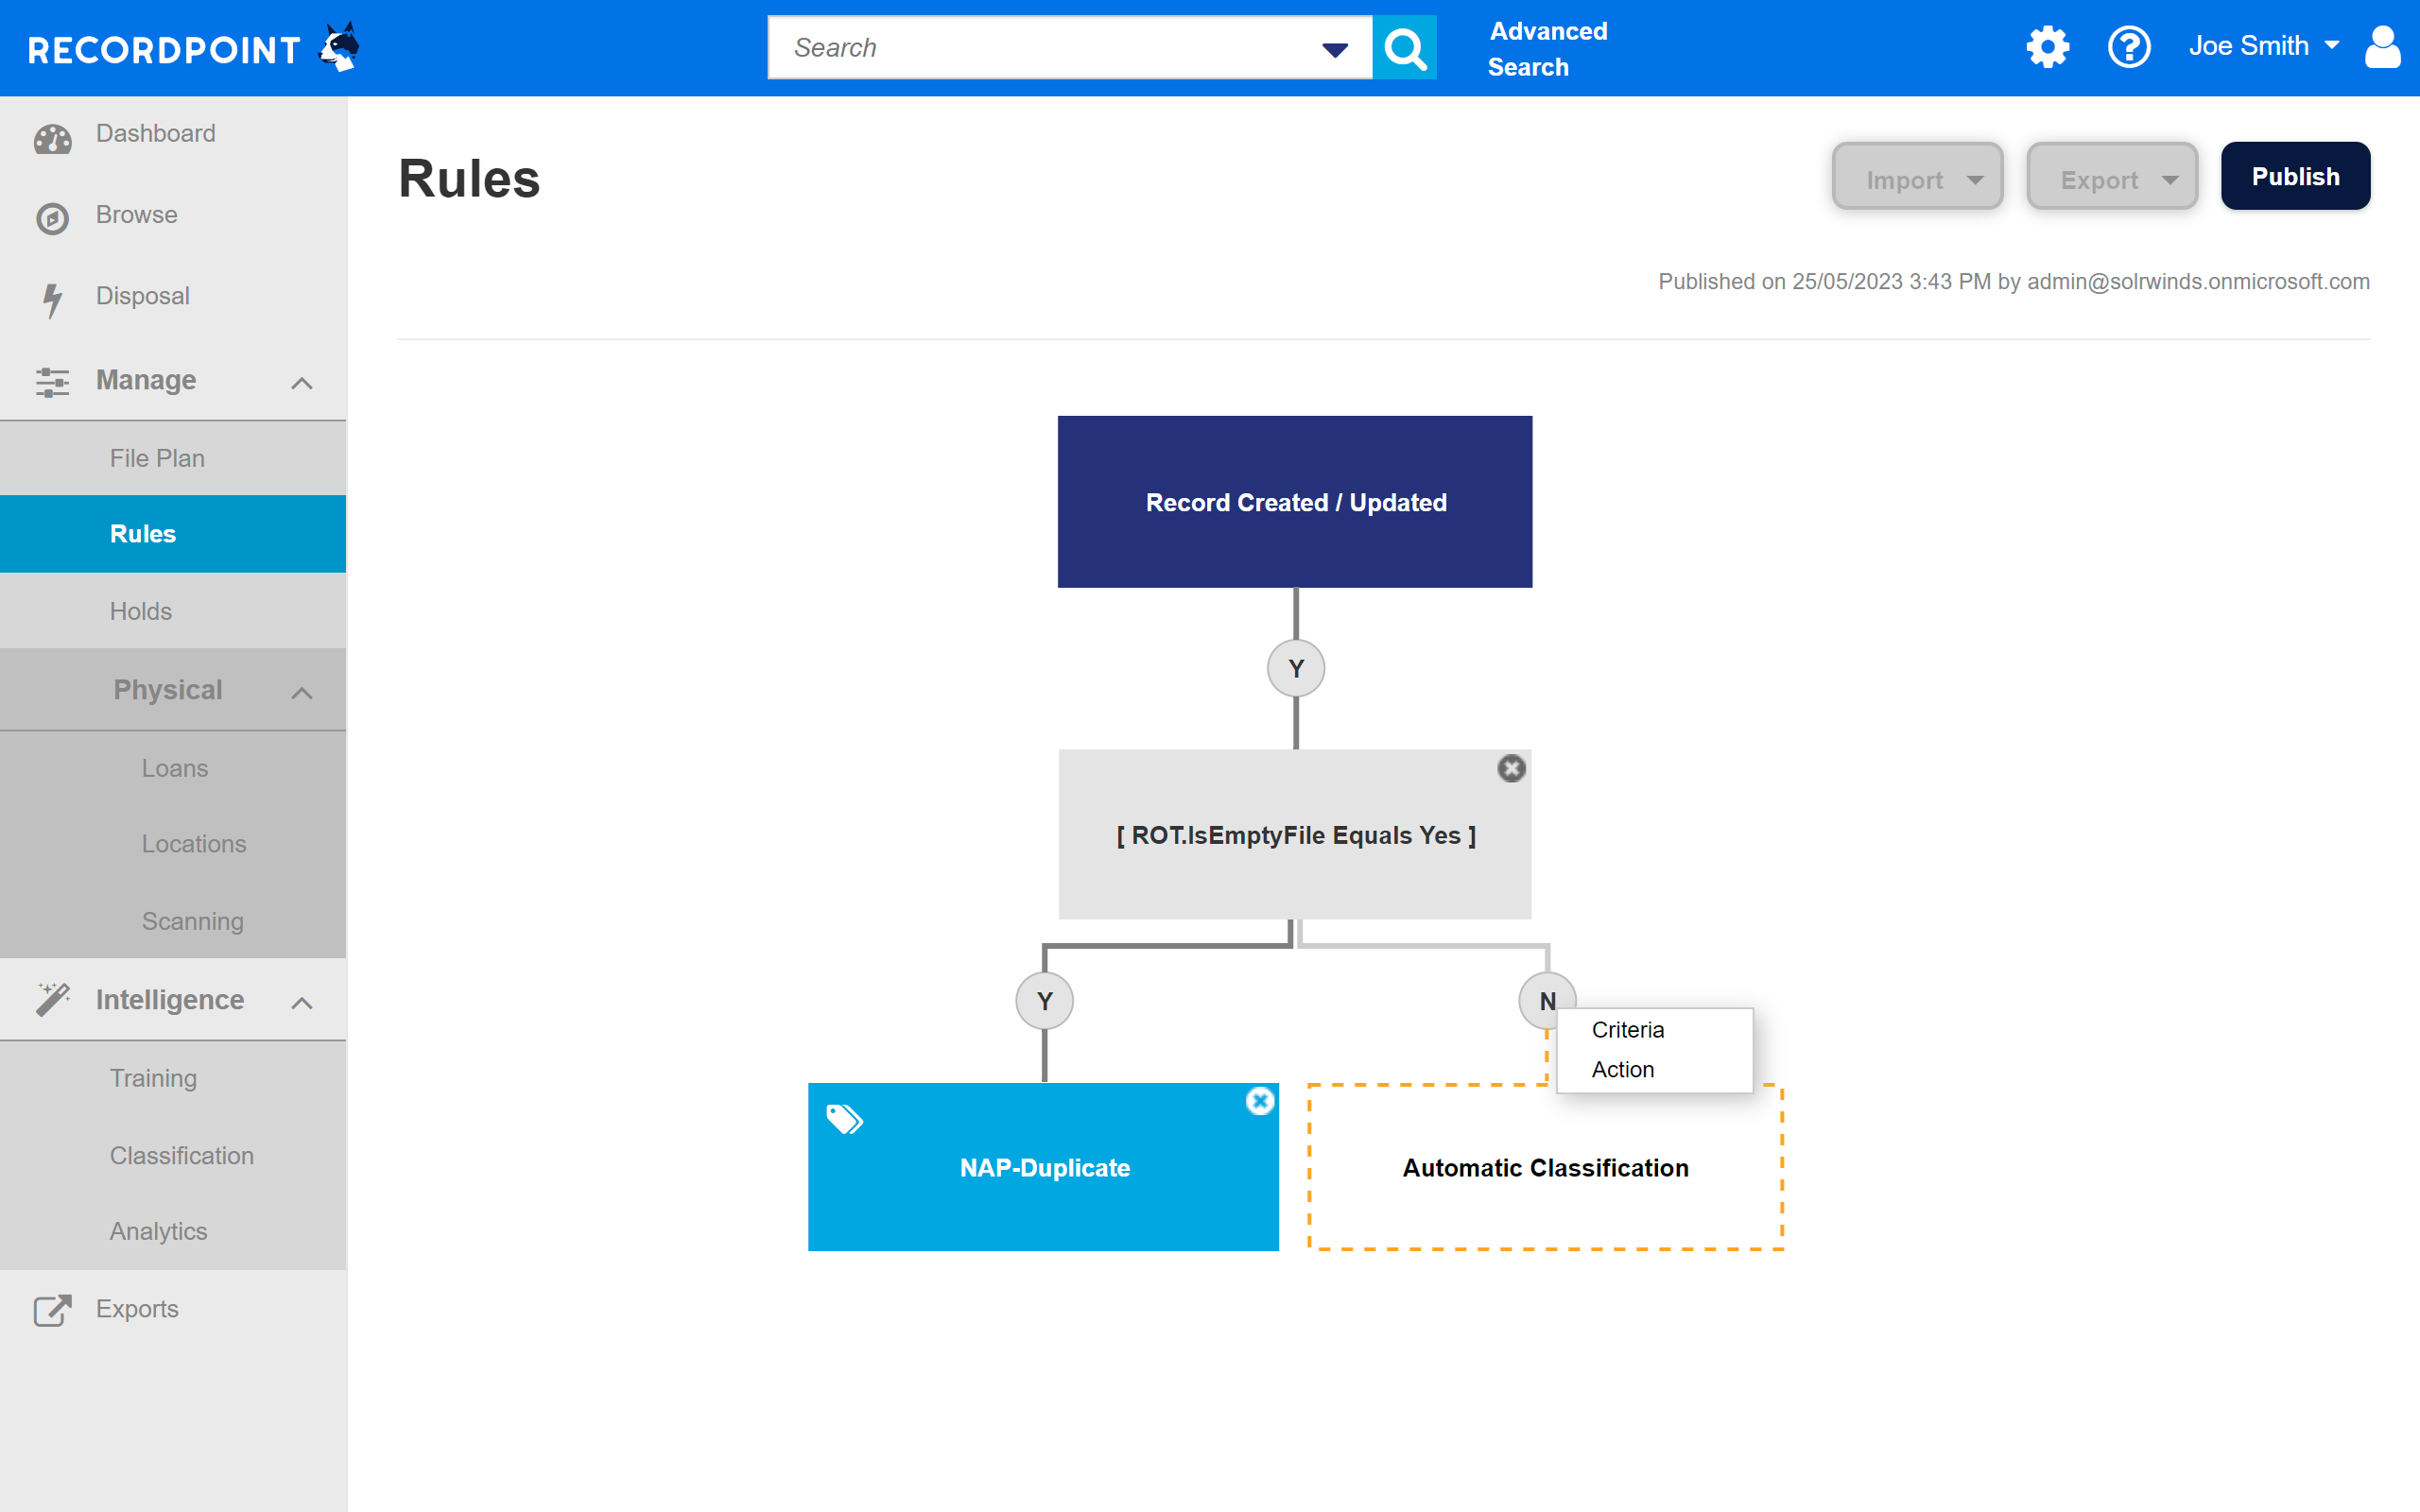The width and height of the screenshot is (2420, 1512).
Task: Click the Publish button
Action: (2295, 176)
